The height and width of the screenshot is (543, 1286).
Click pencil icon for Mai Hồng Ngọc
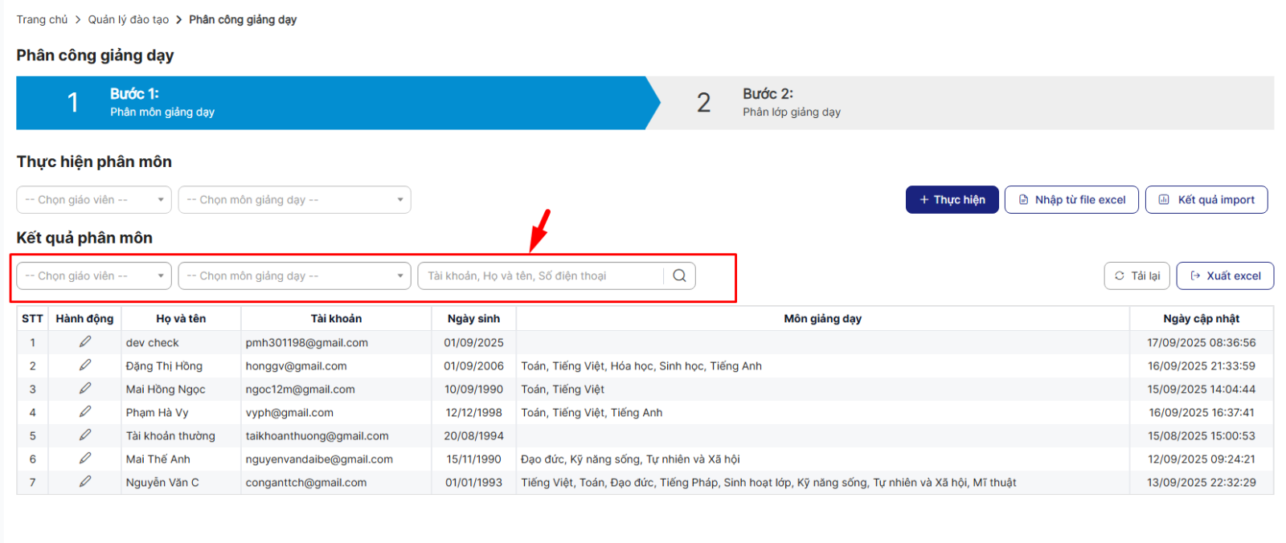point(84,389)
